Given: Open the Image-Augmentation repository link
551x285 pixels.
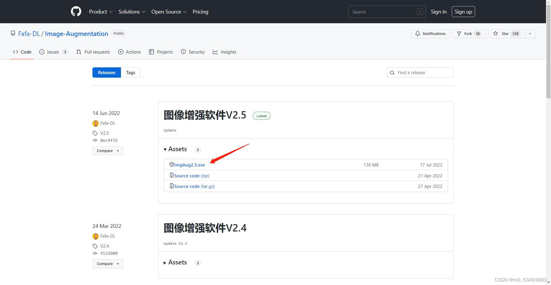Looking at the screenshot, I should [x=77, y=34].
